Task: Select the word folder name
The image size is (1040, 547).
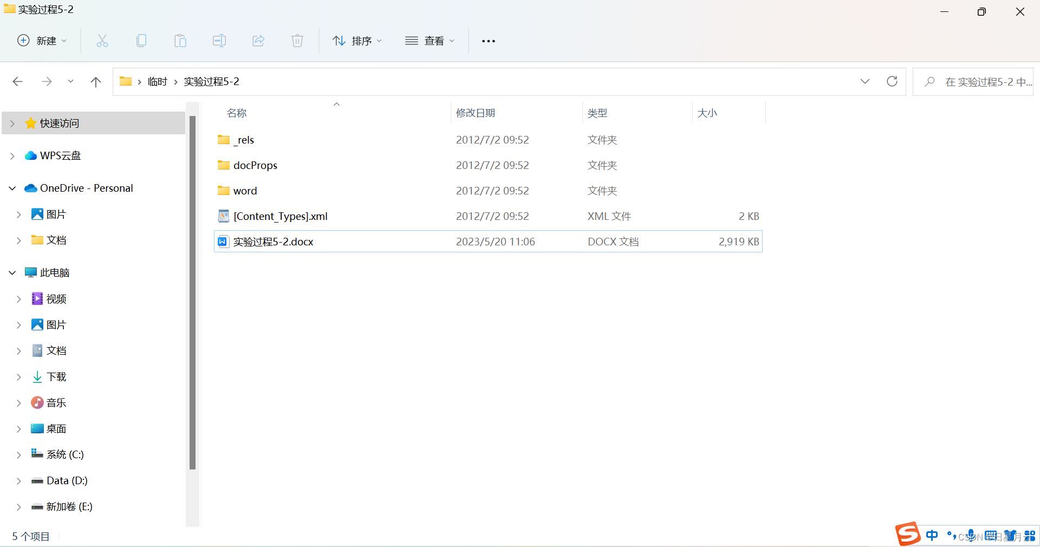Action: (245, 191)
